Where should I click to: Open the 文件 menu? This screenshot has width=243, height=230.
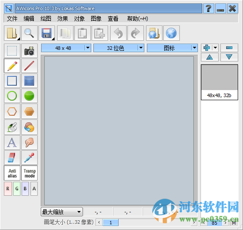pyautogui.click(x=12, y=19)
